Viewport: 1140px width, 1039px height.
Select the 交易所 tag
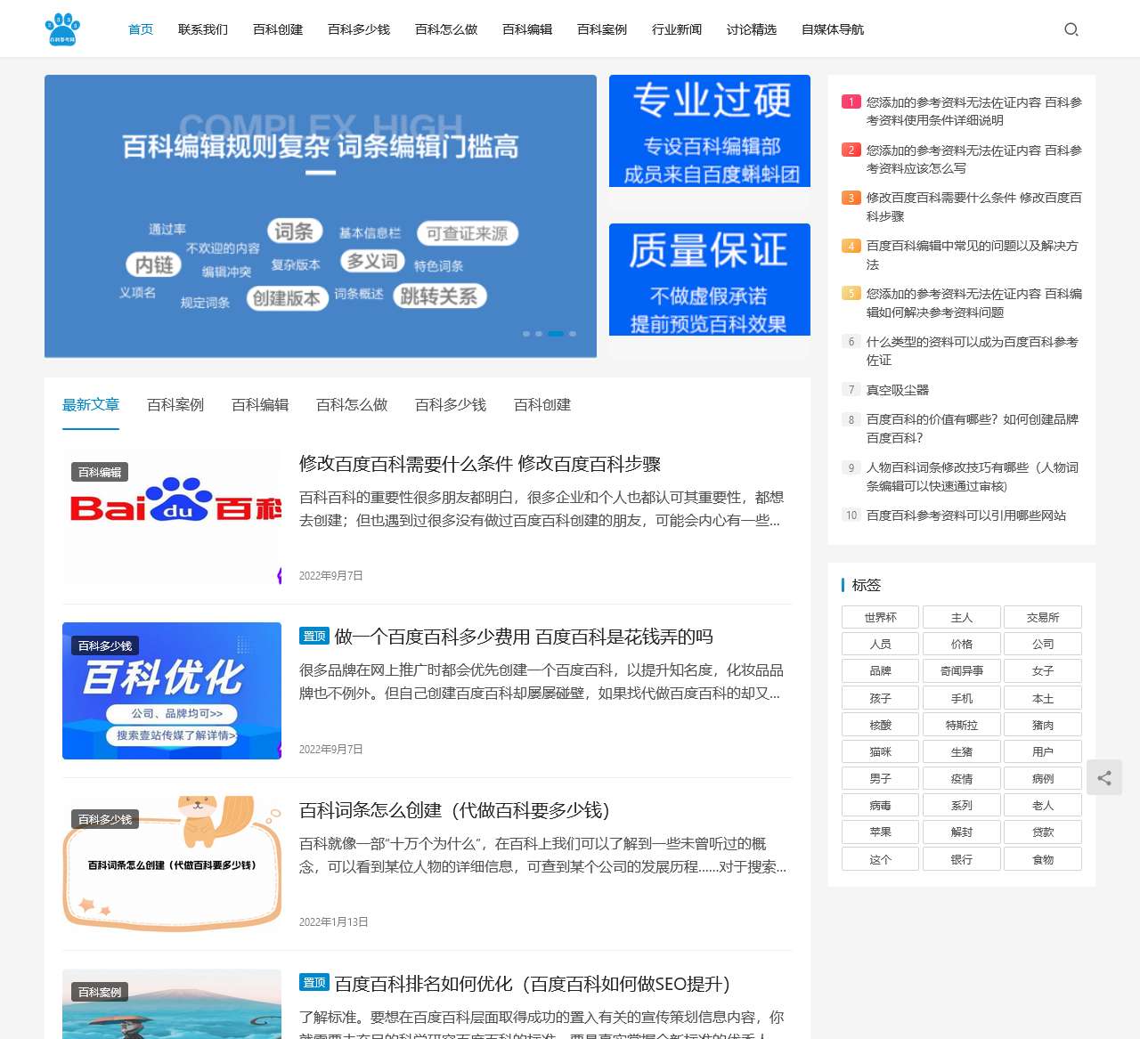(x=1043, y=617)
